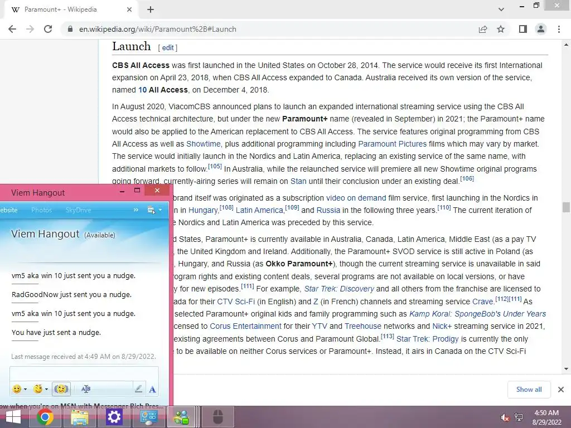Open the Chrome profile avatar menu
The width and height of the screenshot is (571, 428).
[541, 29]
